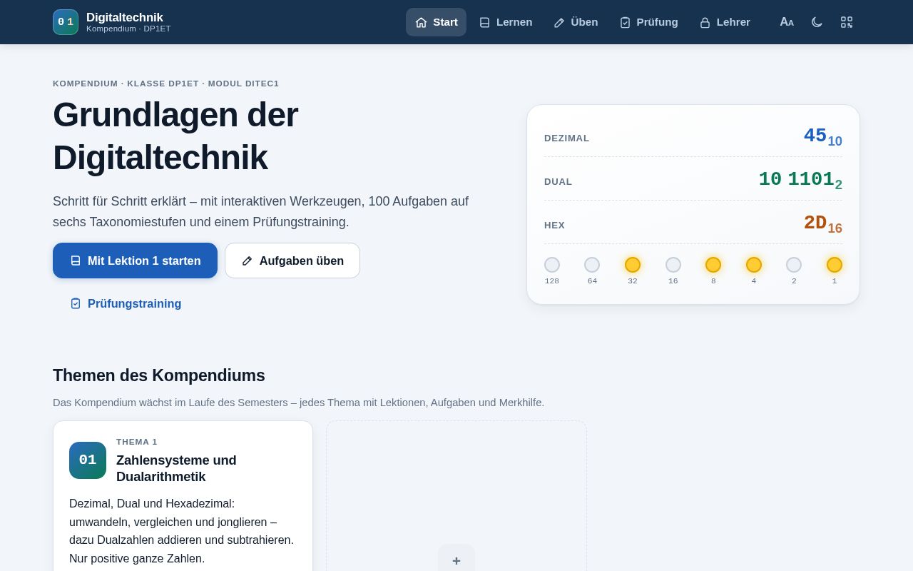
Task: Open the font size (AA) setting
Action: point(787,22)
